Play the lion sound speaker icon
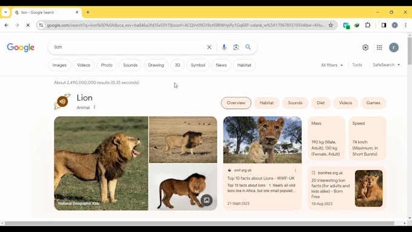This screenshot has width=412, height=232. pos(62,101)
